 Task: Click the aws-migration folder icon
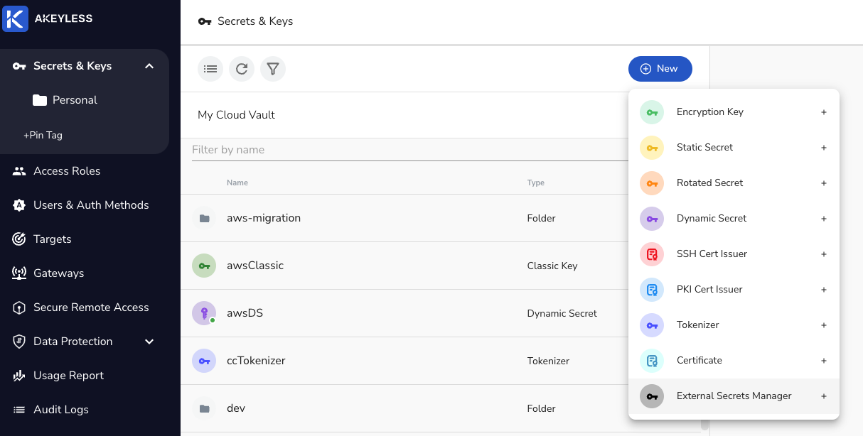click(204, 218)
